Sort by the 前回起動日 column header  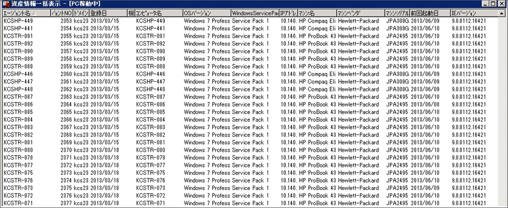[430, 14]
